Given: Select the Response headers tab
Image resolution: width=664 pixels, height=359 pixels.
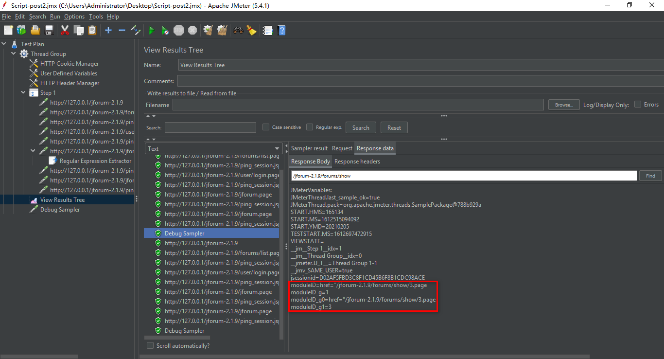Looking at the screenshot, I should (357, 162).
